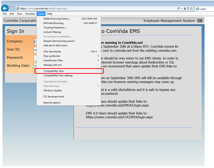Image resolution: width=214 pixels, height=168 pixels.
Task: Click the page icon left of the URL
Action: (x=18, y=9)
